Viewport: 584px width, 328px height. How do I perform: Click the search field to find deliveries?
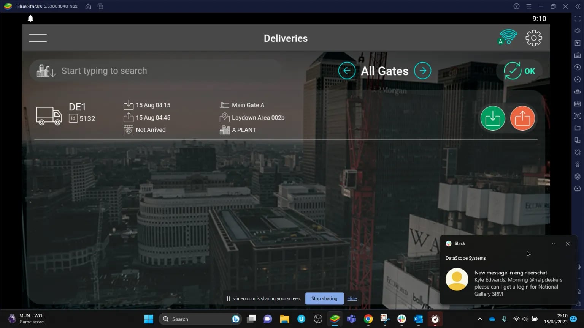click(x=156, y=71)
